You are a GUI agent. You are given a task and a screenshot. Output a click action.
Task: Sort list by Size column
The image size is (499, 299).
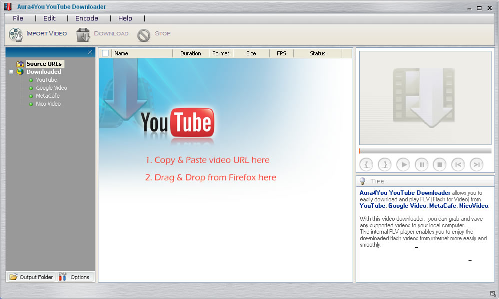(251, 53)
